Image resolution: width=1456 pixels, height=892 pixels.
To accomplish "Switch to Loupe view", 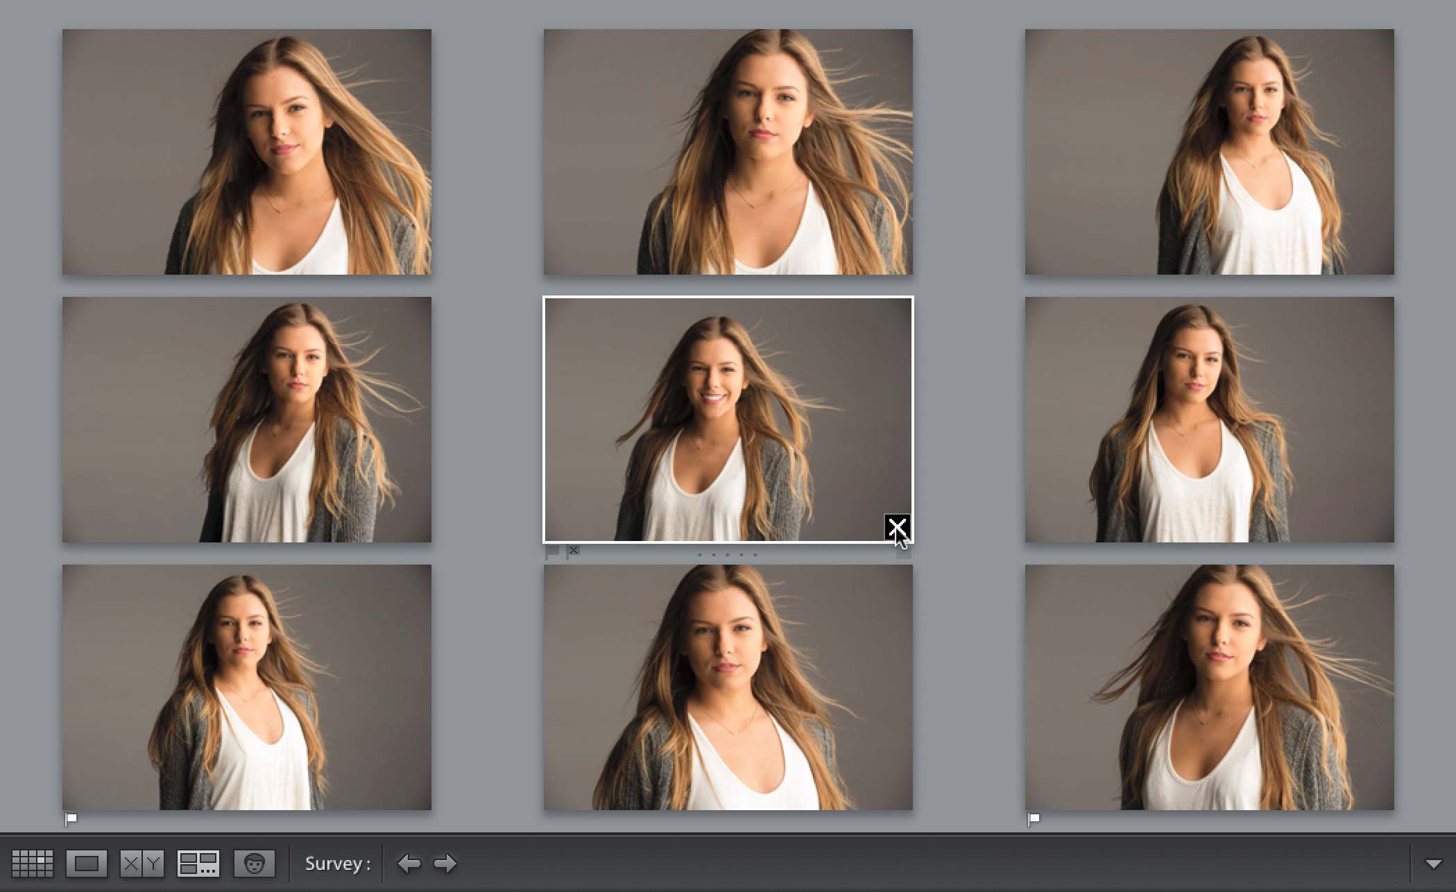I will coord(87,864).
